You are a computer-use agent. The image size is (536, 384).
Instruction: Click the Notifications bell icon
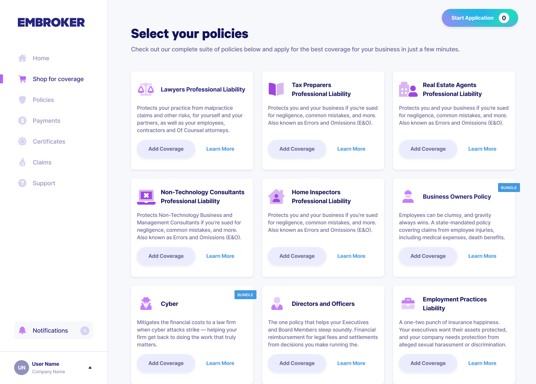point(22,330)
